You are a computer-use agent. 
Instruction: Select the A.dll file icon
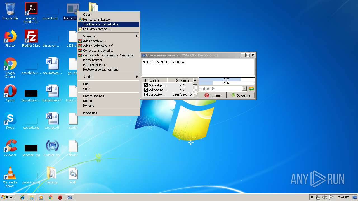tap(73, 175)
